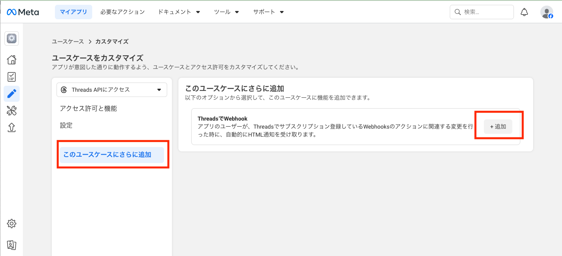Select the app review checklist icon in sidebar

(x=12, y=77)
